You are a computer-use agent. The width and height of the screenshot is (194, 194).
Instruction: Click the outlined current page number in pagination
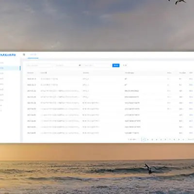pyautogui.click(x=143, y=139)
